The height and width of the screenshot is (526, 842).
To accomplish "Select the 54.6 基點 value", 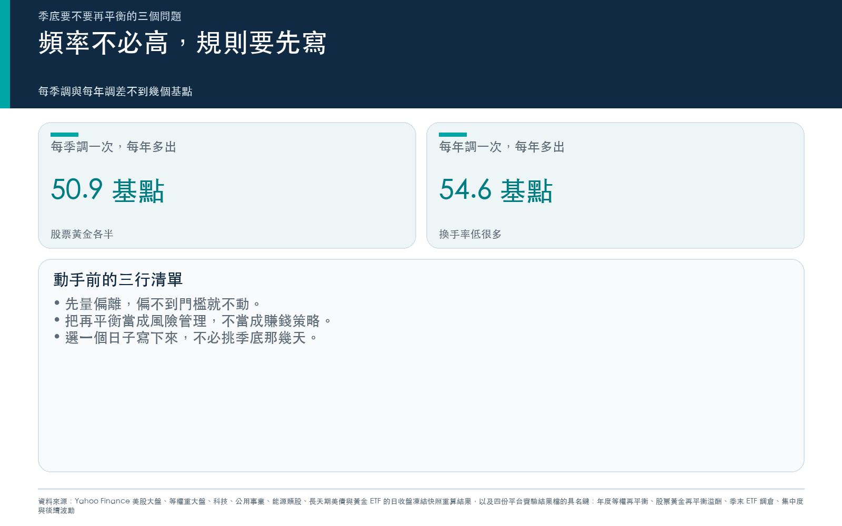I will pos(496,190).
